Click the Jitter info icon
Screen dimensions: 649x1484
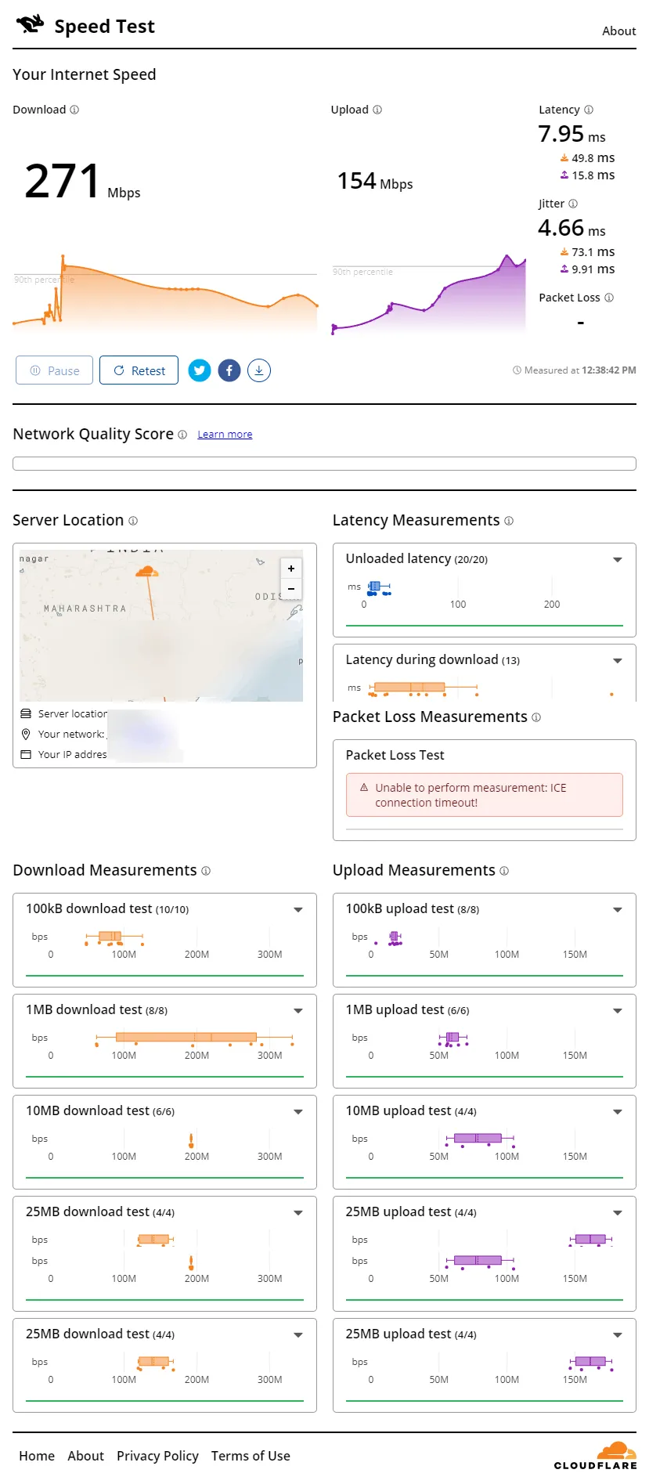[x=573, y=204]
